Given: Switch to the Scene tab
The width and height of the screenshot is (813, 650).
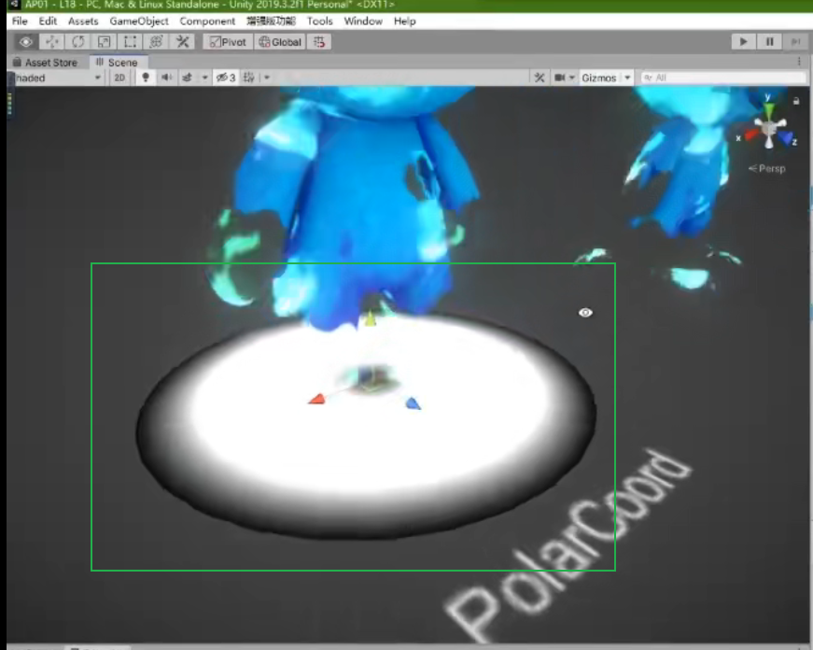Looking at the screenshot, I should [x=118, y=63].
